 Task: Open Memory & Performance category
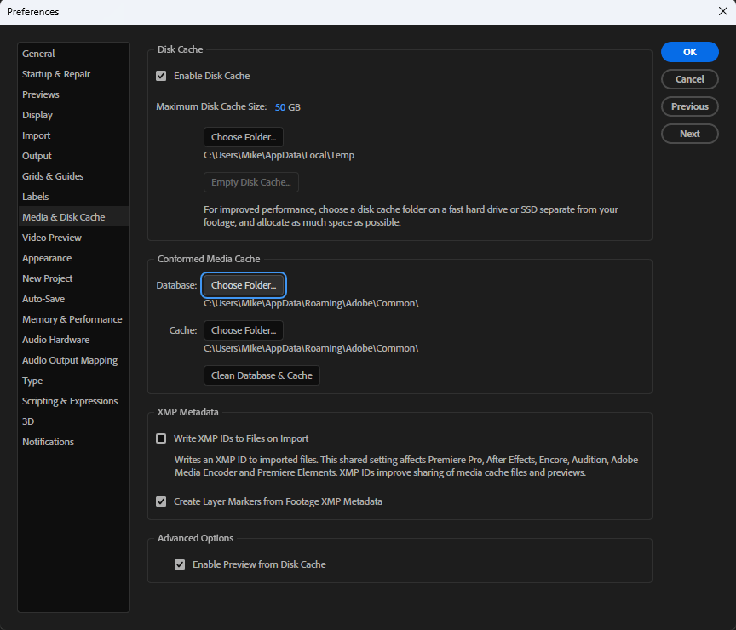72,319
